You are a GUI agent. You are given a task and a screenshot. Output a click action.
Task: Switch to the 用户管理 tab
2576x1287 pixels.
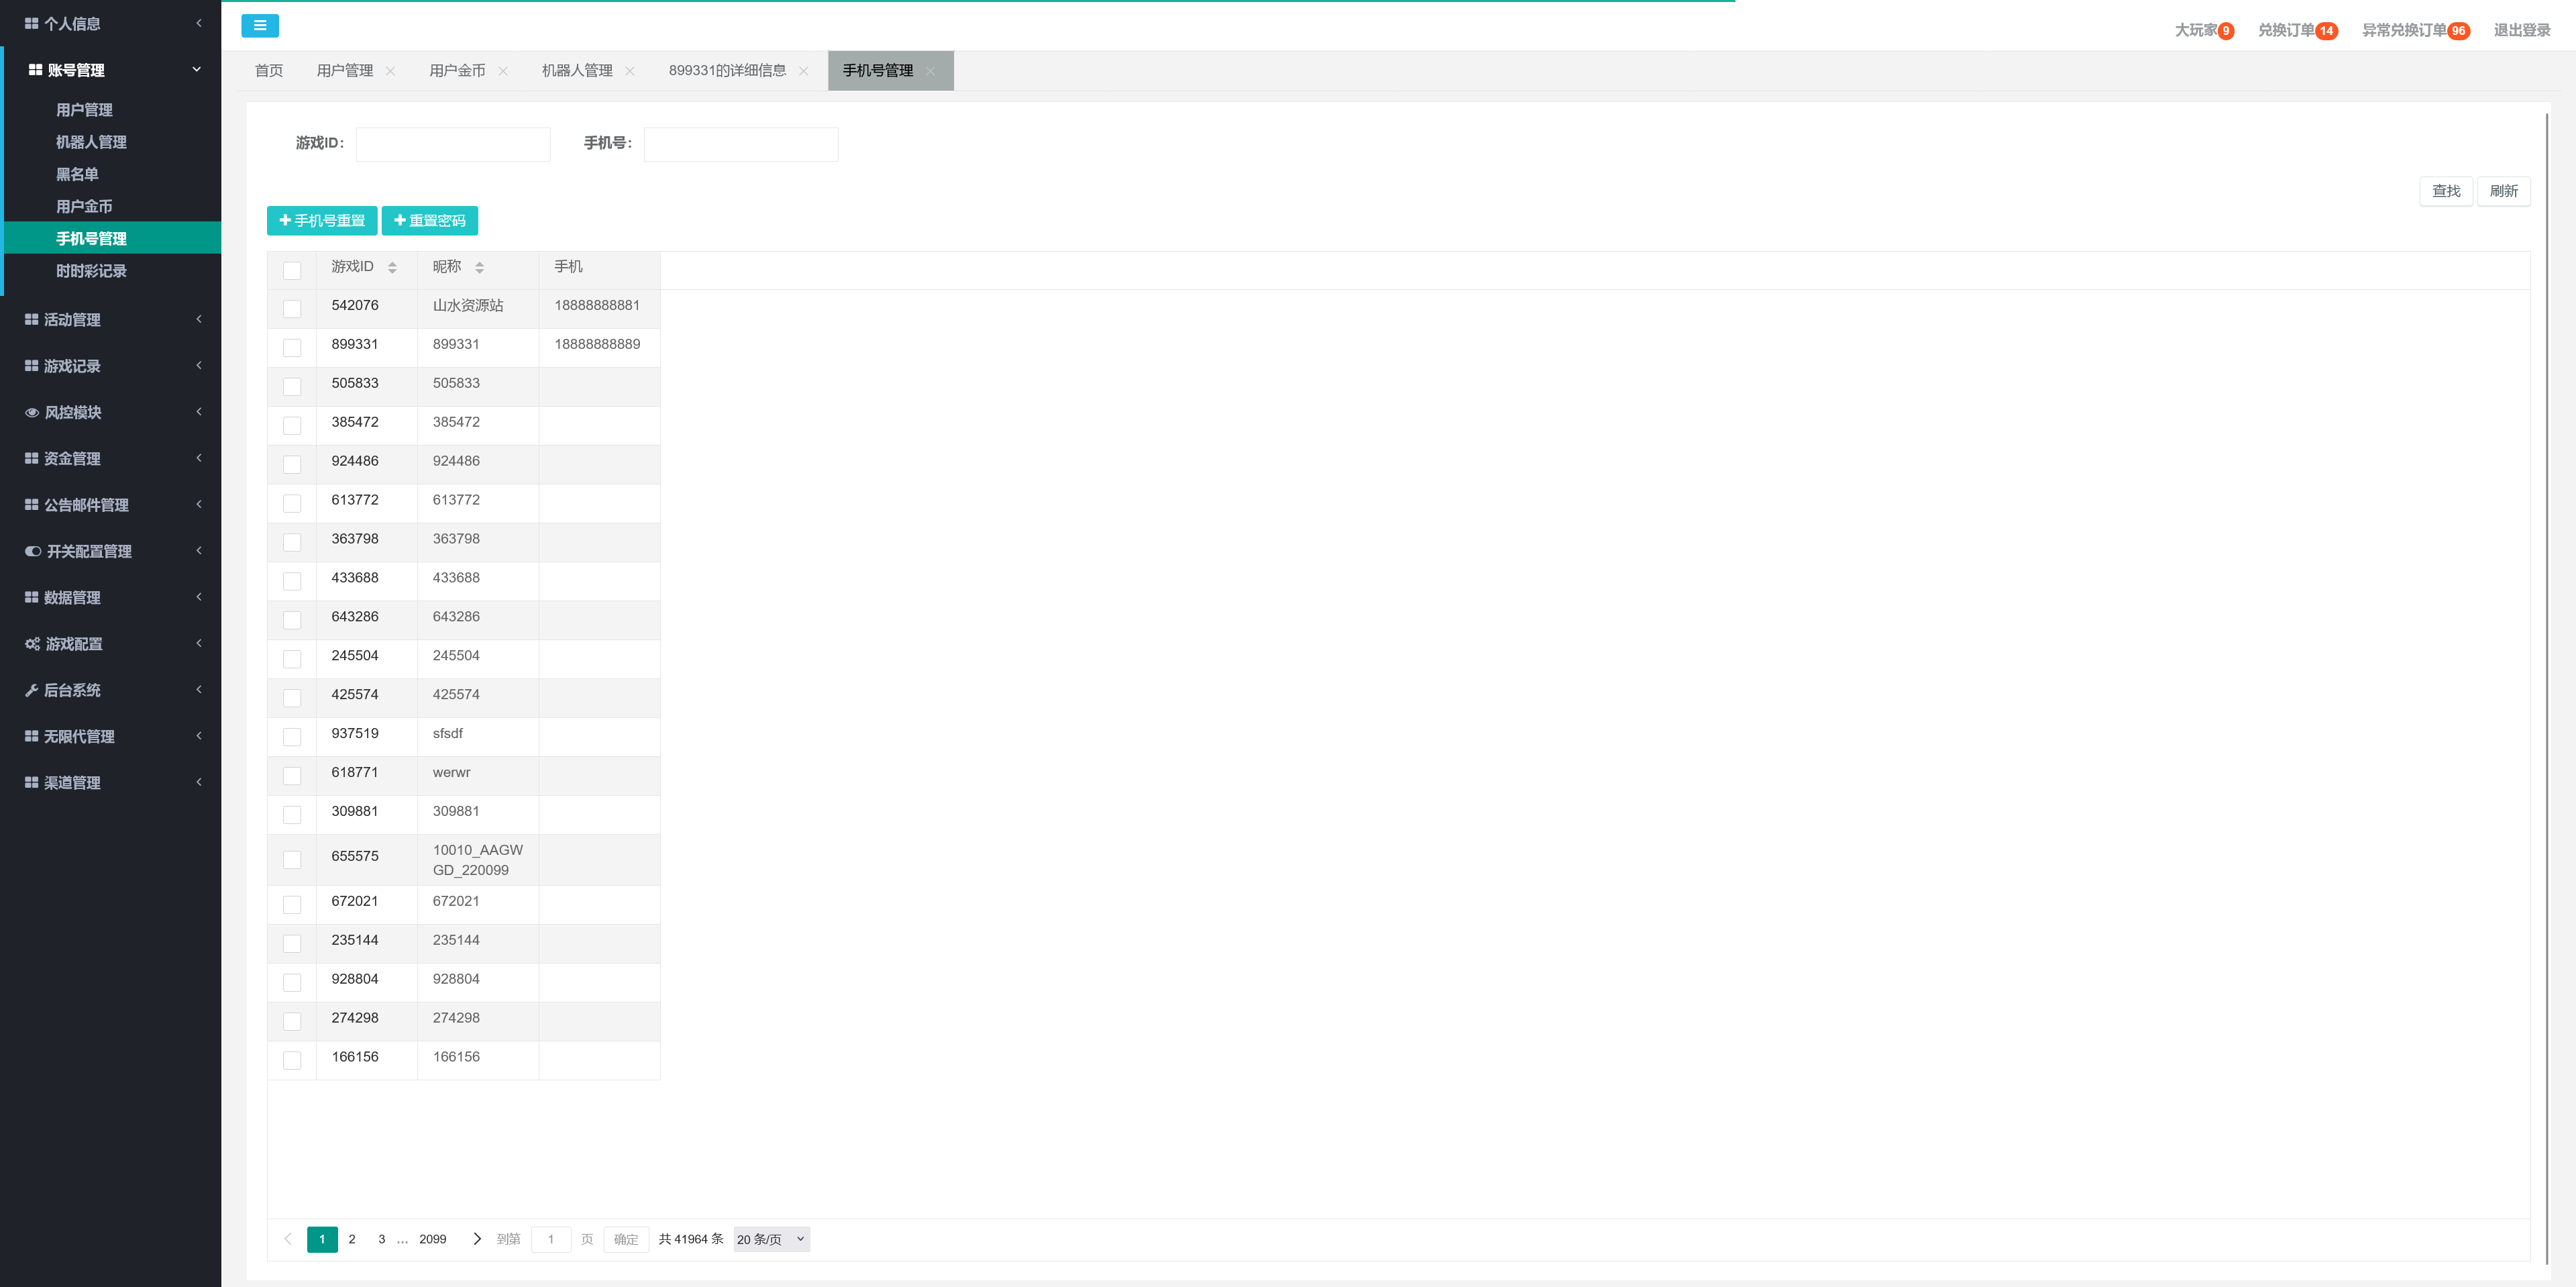point(345,71)
